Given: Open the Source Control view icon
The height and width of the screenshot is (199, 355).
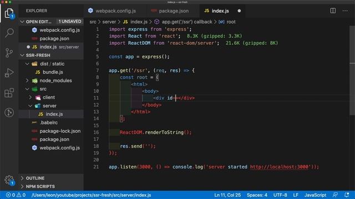Looking at the screenshot, I should coord(9,53).
